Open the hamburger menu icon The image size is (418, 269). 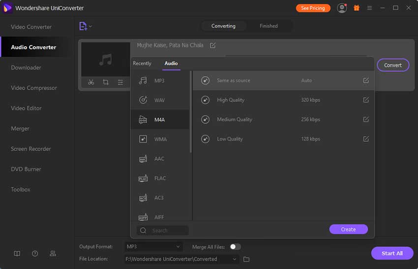click(369, 8)
